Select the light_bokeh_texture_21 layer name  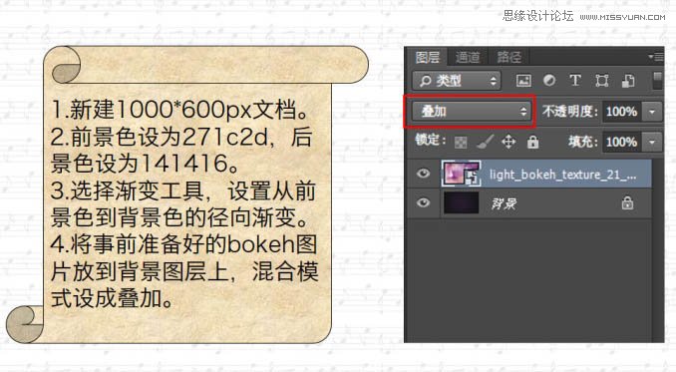[562, 175]
